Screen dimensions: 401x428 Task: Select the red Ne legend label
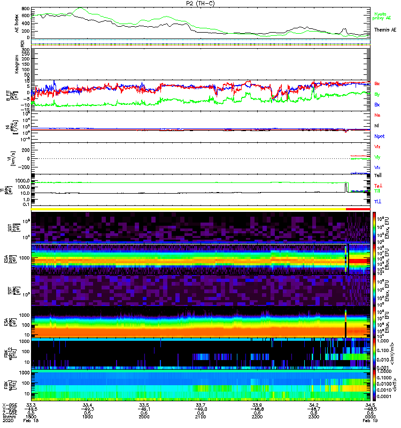point(377,115)
